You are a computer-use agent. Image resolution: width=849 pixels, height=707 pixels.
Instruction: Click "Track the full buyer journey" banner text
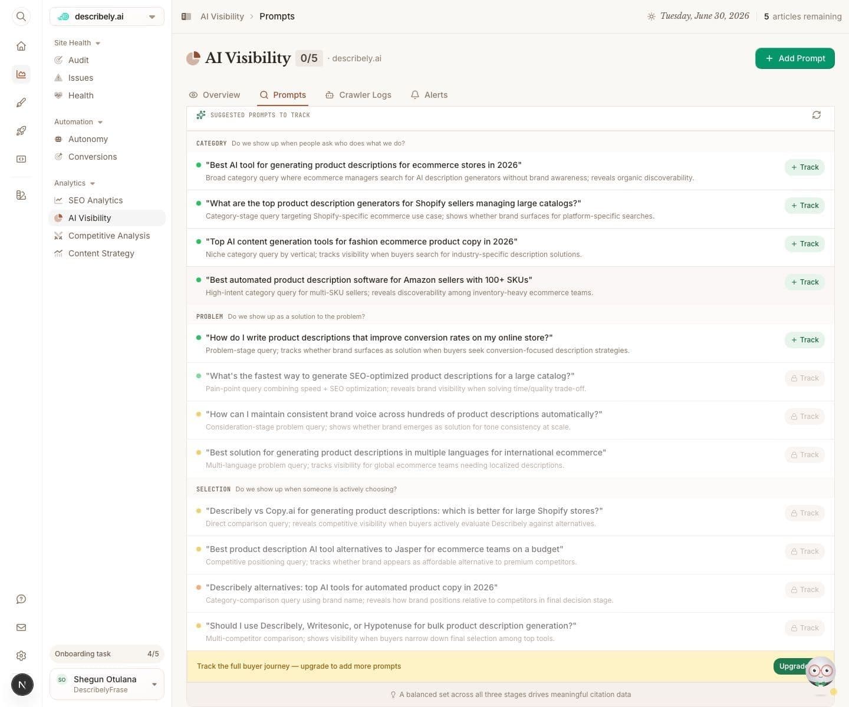(299, 666)
